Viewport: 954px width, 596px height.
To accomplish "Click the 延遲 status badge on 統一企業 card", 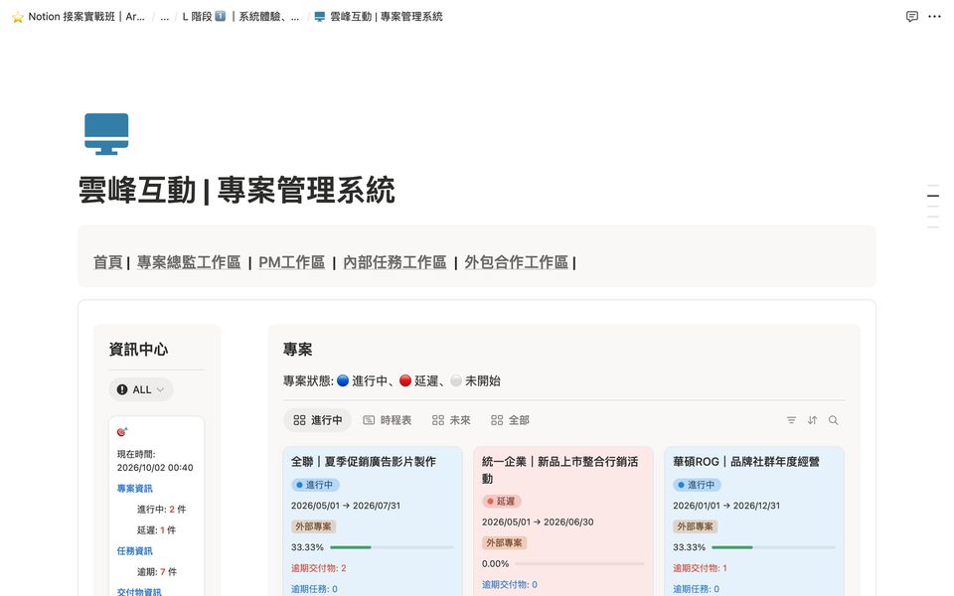I will tap(501, 501).
